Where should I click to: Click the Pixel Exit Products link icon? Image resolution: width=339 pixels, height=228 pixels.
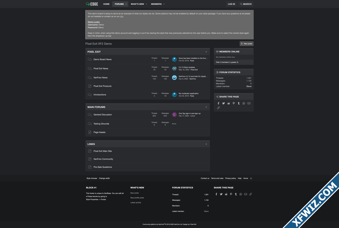[90, 86]
